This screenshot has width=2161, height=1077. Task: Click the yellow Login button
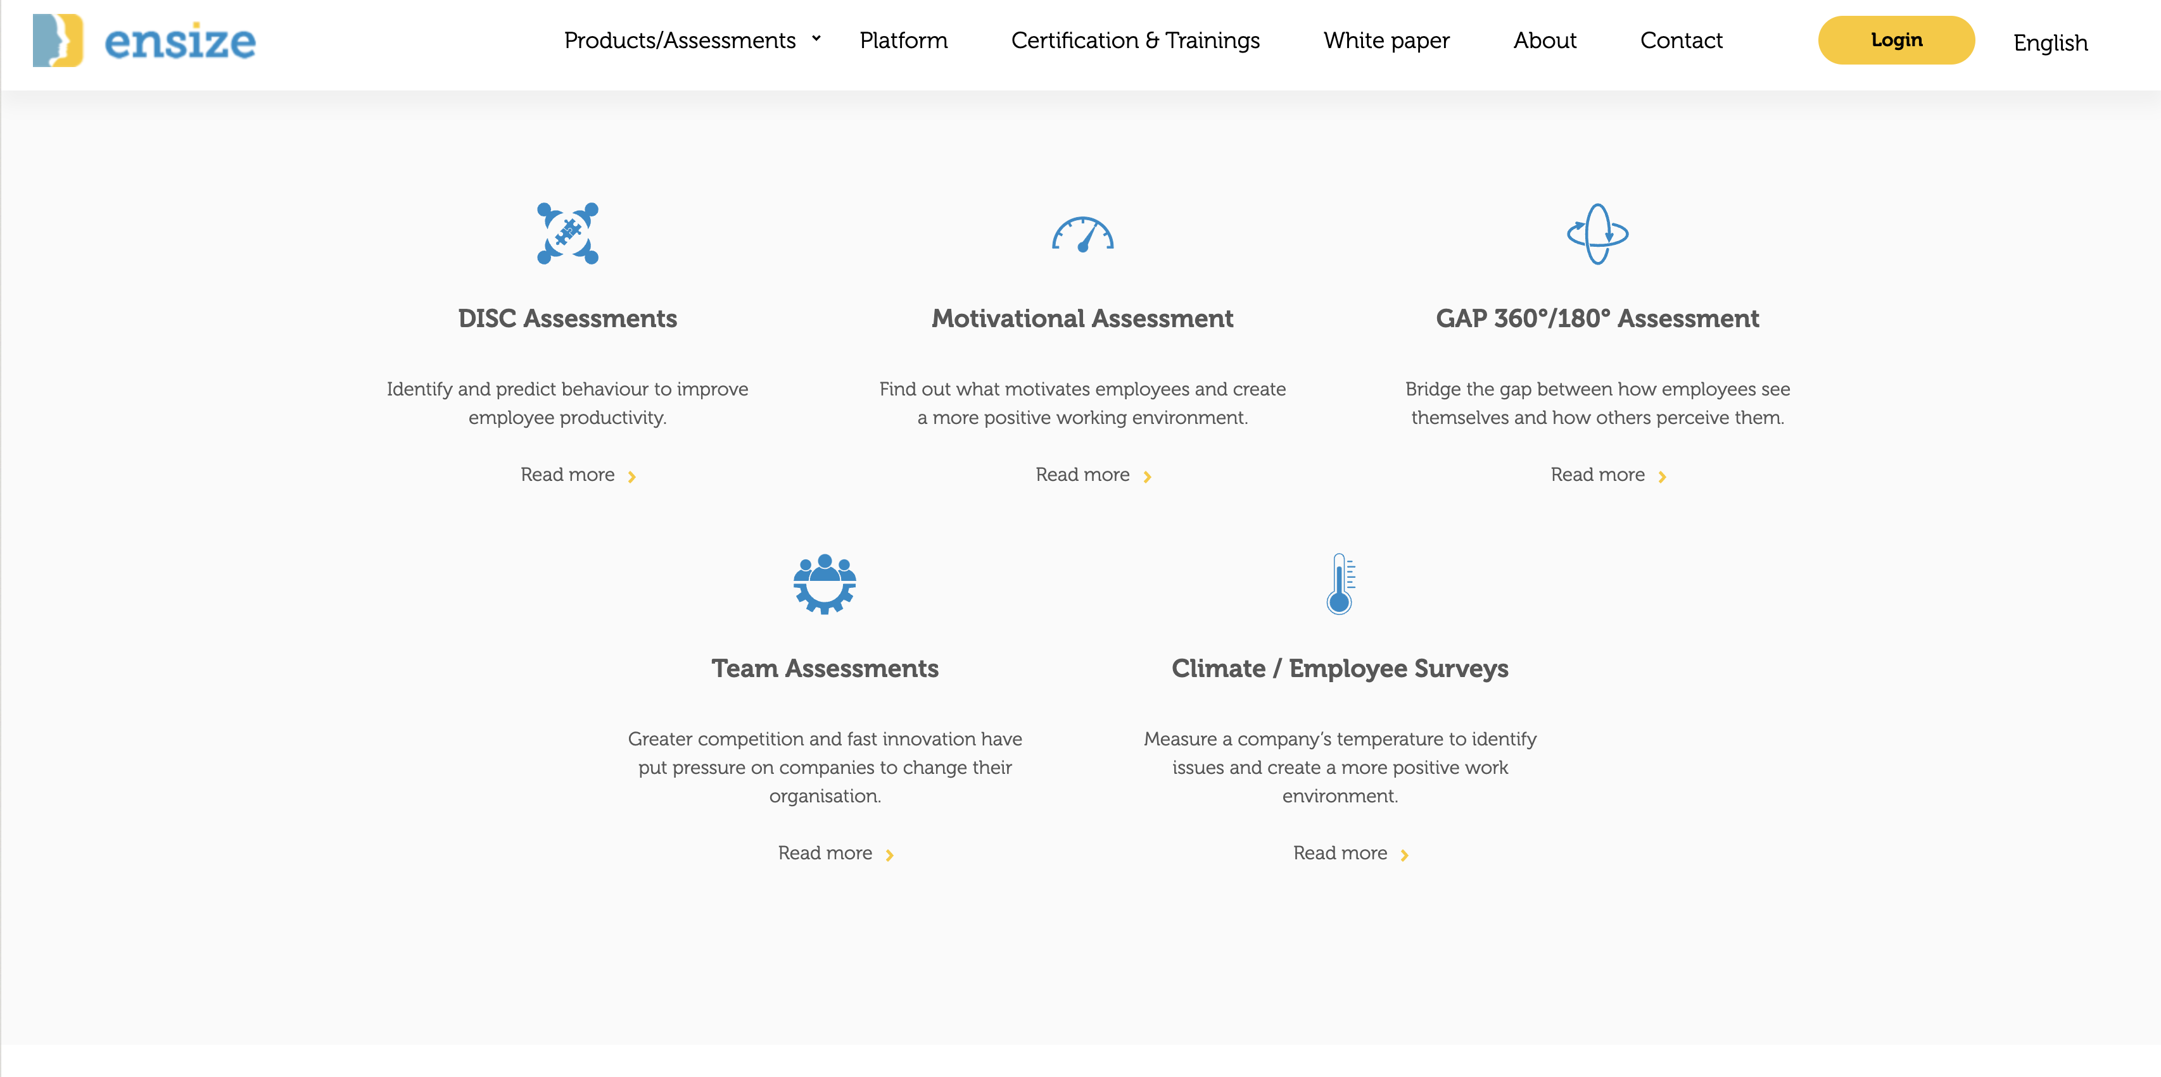coord(1896,40)
